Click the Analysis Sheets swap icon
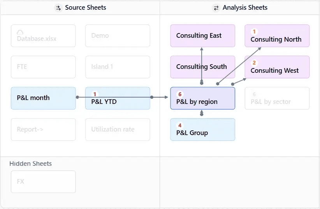Viewport: 320px width, 209px height. tap(216, 8)
